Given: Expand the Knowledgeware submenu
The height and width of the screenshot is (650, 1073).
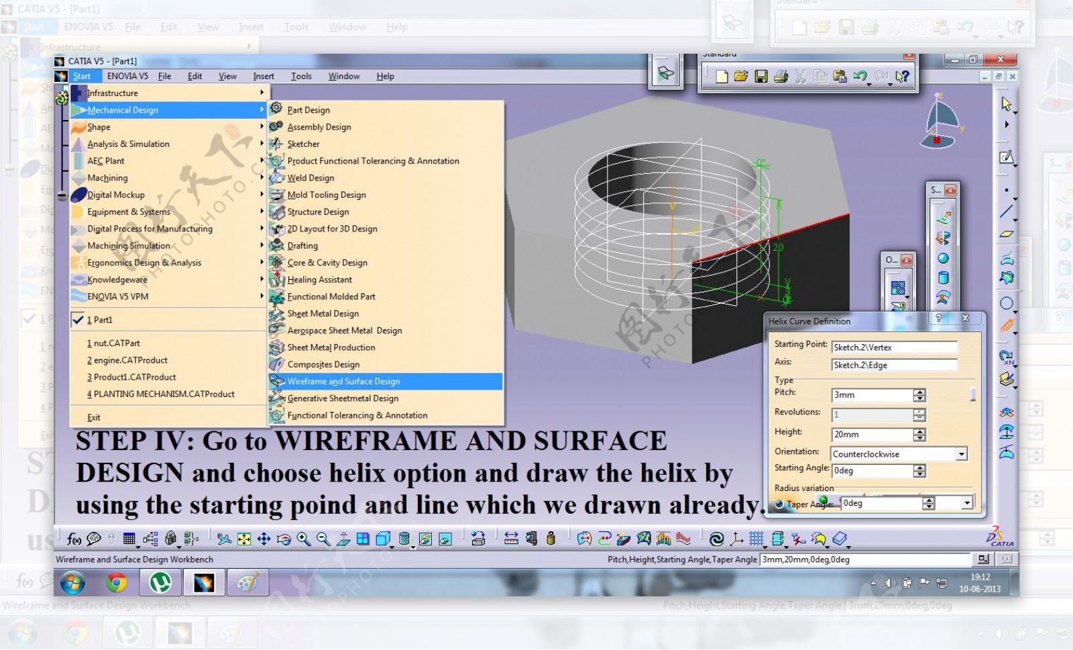Looking at the screenshot, I should click(262, 279).
